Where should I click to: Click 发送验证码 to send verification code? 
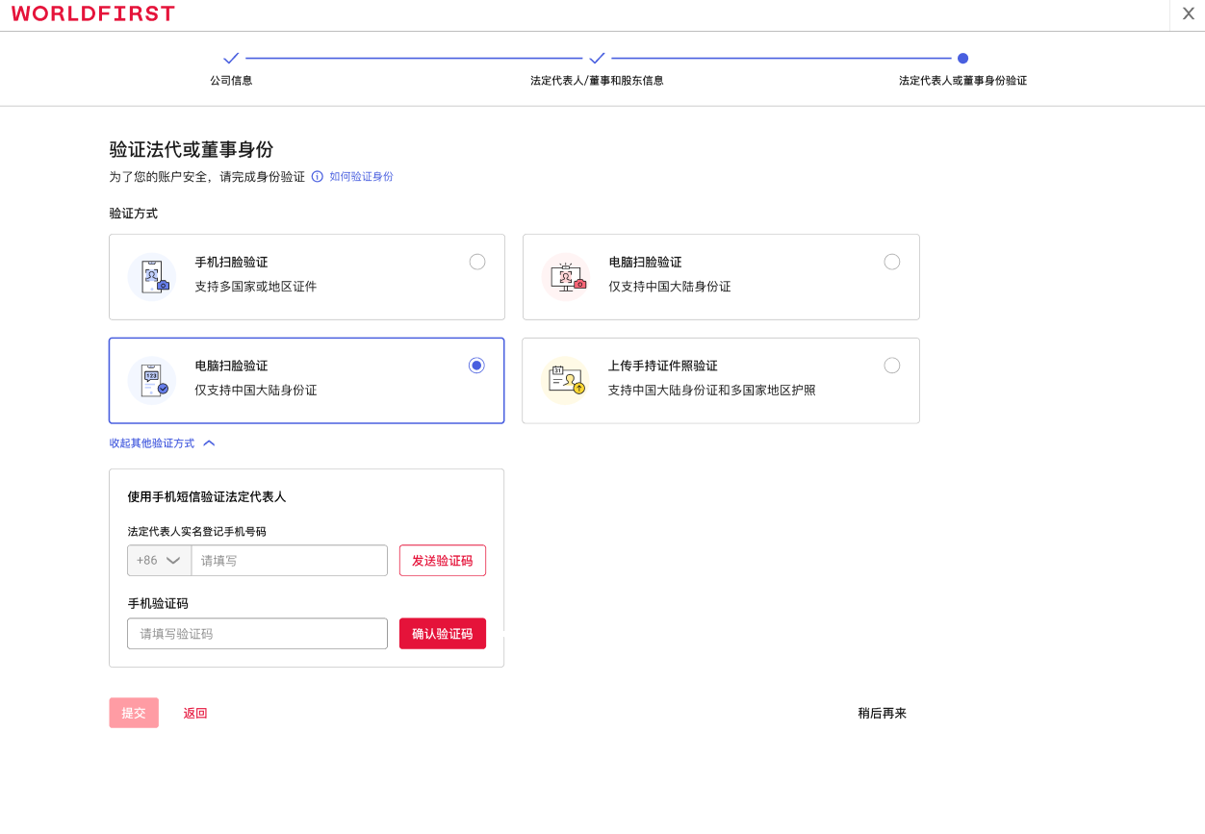443,560
